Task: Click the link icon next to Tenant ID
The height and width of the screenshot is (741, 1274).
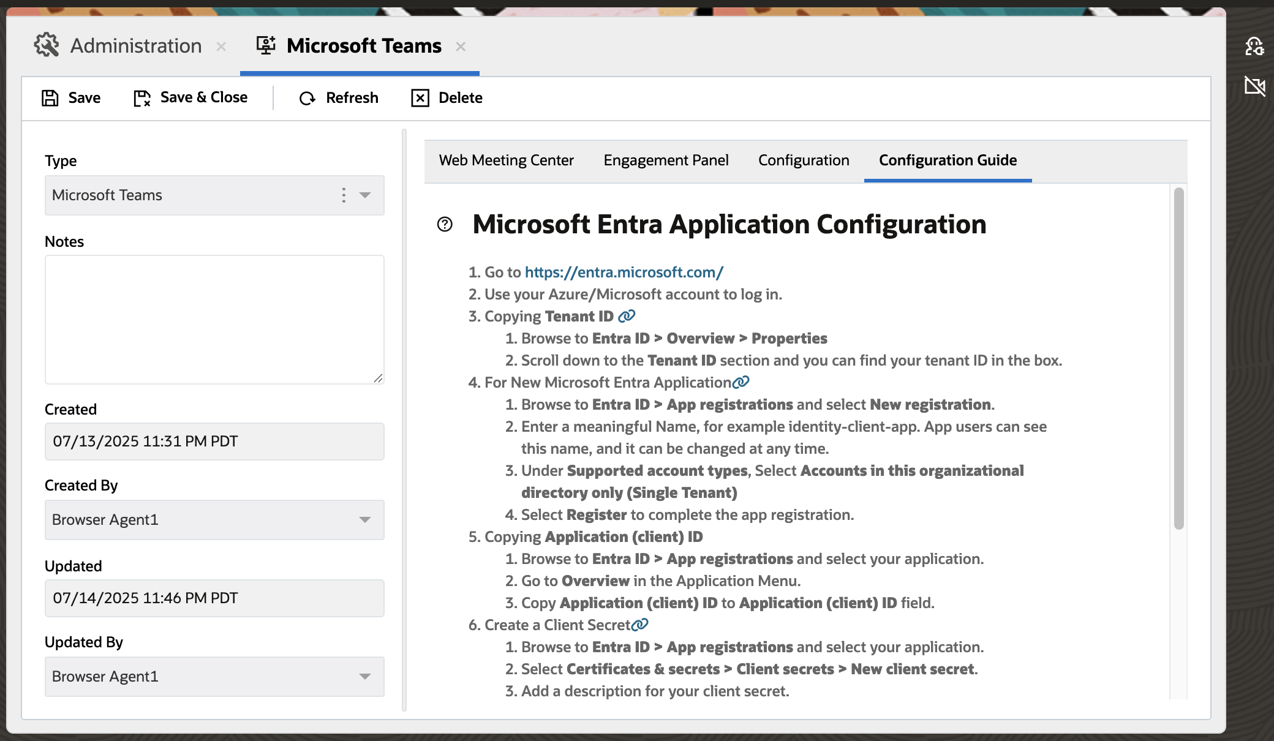Action: (627, 316)
